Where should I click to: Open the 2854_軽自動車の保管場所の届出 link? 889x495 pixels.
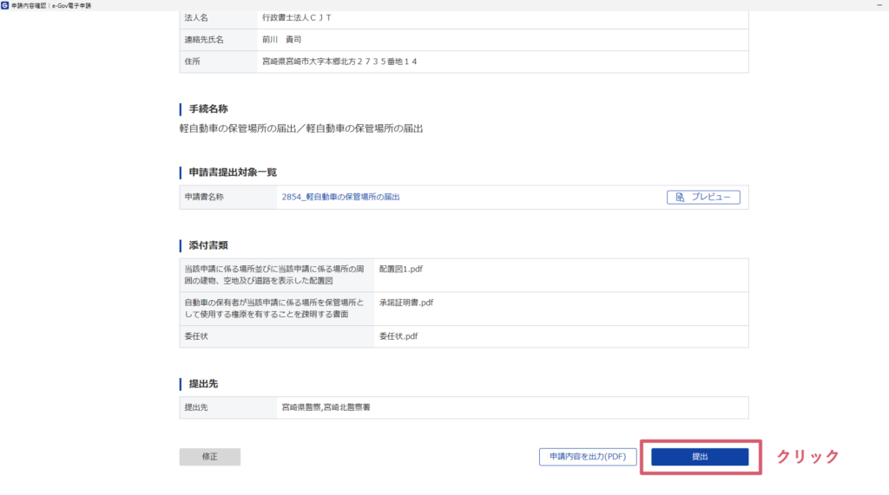340,197
